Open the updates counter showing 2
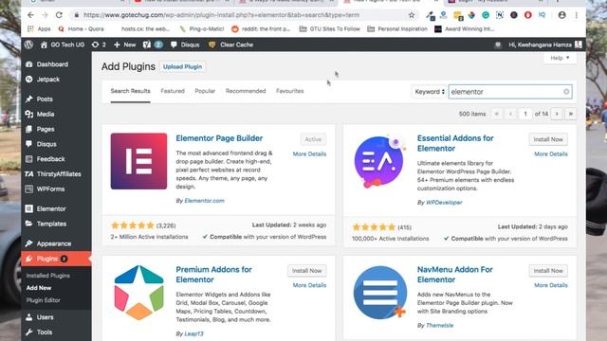This screenshot has height=341, width=607. click(x=99, y=45)
